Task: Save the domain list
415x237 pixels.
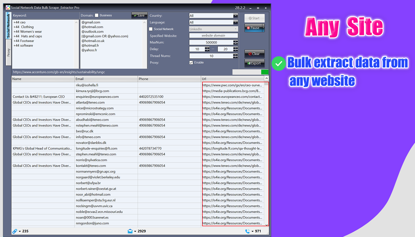Action: tap(139, 15)
